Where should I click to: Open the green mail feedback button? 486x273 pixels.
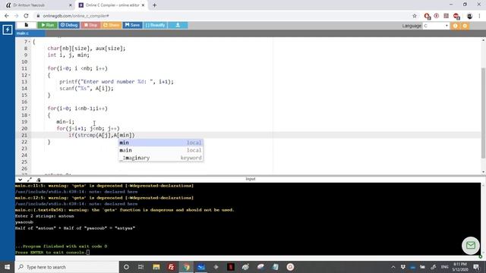coord(471,246)
